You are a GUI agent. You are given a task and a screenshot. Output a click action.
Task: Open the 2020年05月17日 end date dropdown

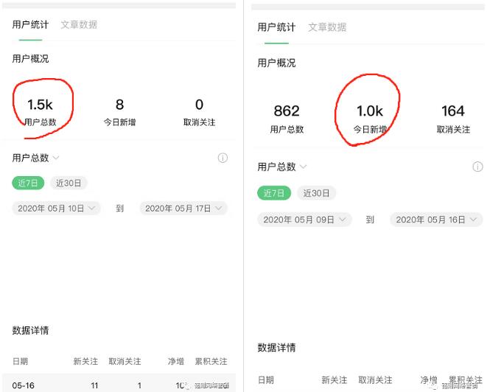coord(183,209)
